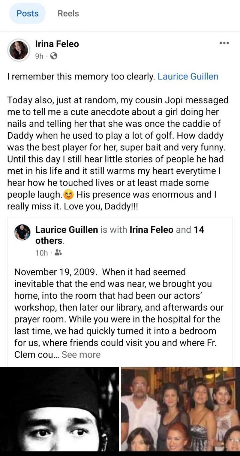Click the blue Laurice Guillen mention link
The image size is (240, 456).
click(188, 76)
